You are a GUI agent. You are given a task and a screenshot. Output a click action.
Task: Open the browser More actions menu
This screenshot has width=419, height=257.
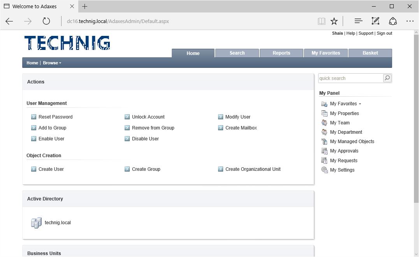coord(410,21)
